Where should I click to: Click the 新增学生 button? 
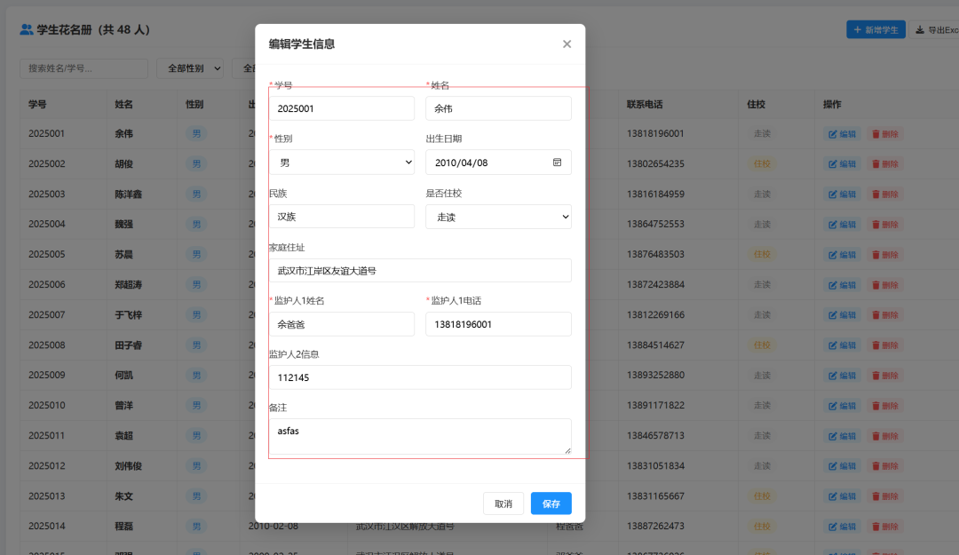(876, 29)
